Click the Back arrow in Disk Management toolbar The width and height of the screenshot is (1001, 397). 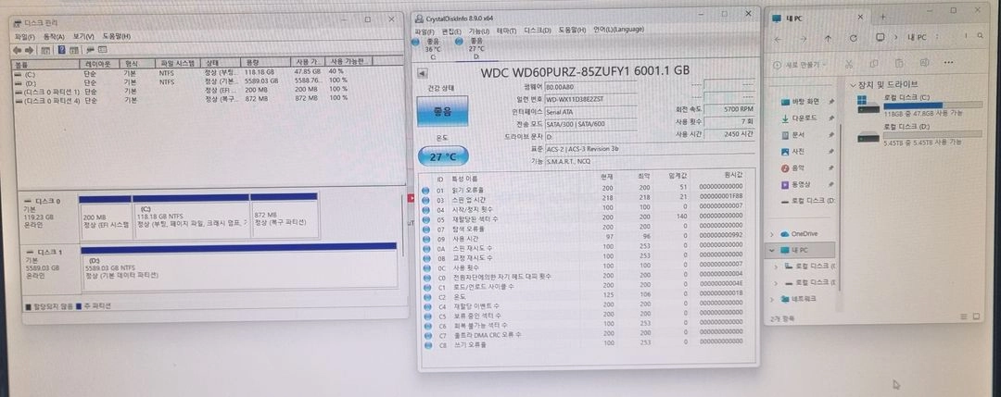18,50
